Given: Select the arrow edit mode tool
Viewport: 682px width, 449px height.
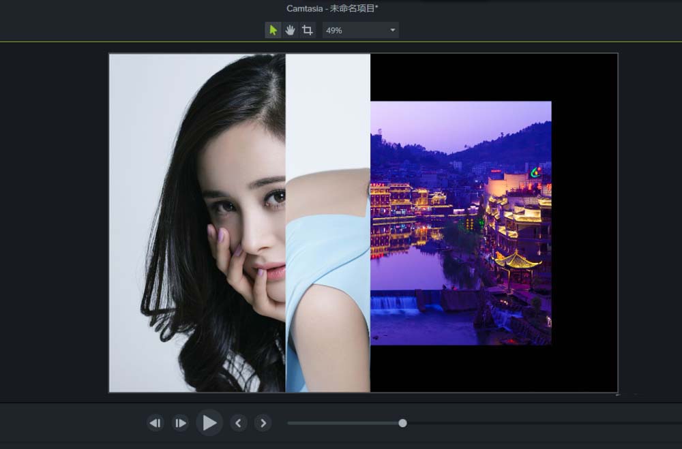Looking at the screenshot, I should pyautogui.click(x=273, y=31).
